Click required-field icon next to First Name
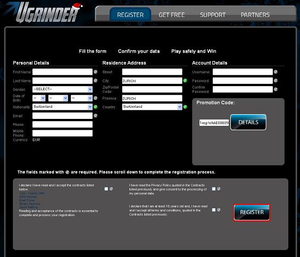300x257 pixels. 95,72
